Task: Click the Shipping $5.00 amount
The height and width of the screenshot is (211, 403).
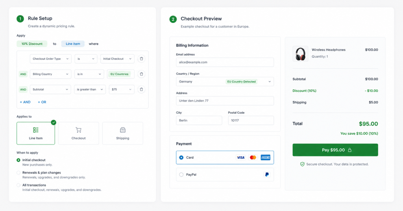Action: (x=373, y=102)
